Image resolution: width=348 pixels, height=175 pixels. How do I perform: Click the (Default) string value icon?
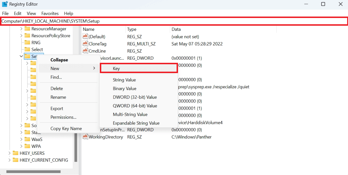tap(85, 37)
